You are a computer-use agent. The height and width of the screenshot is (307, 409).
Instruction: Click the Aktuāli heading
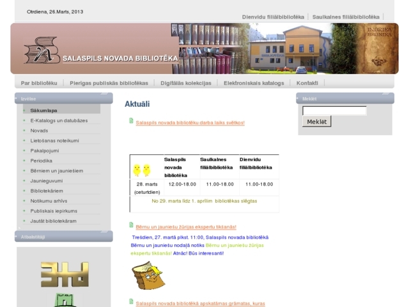(137, 104)
